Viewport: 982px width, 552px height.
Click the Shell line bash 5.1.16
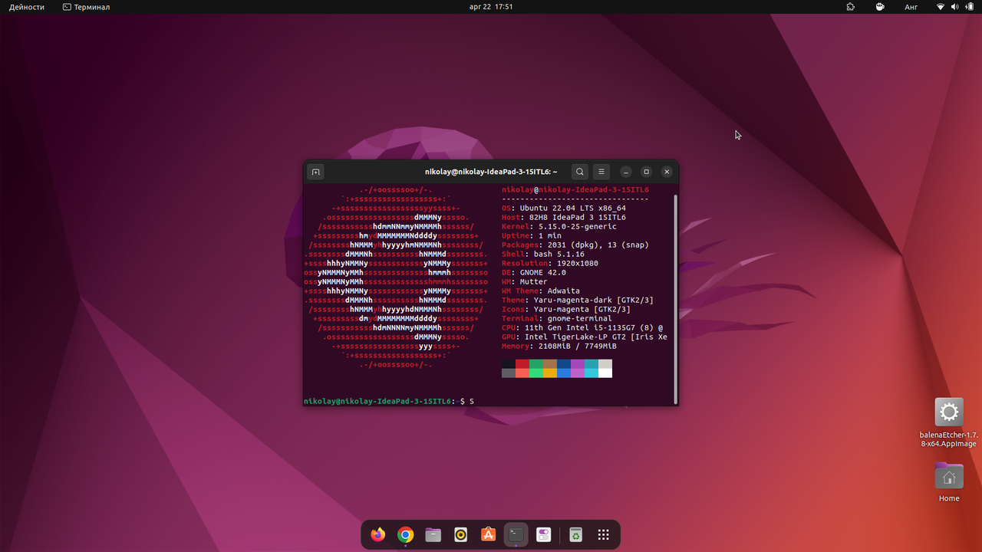[x=543, y=254]
